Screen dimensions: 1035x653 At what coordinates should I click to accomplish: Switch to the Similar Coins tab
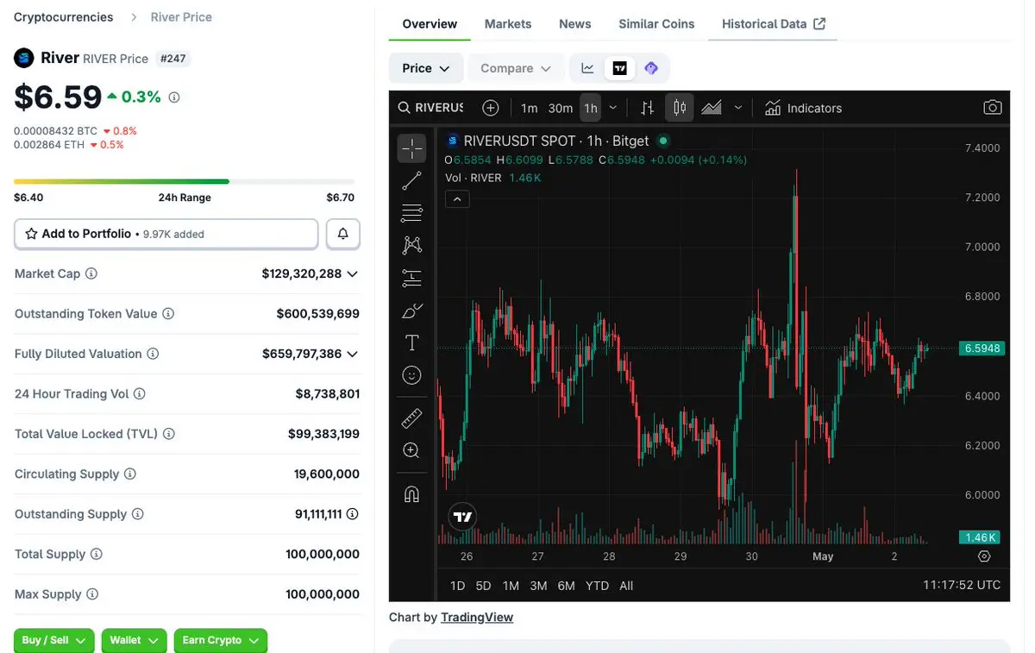click(656, 23)
